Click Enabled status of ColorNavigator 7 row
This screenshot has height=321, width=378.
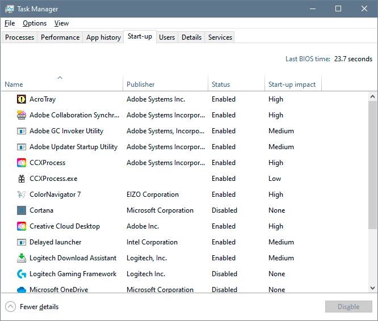coord(224,195)
